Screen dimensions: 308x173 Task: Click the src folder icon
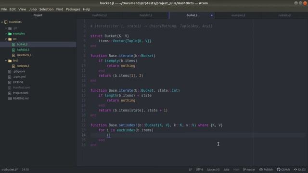click(x=10, y=39)
